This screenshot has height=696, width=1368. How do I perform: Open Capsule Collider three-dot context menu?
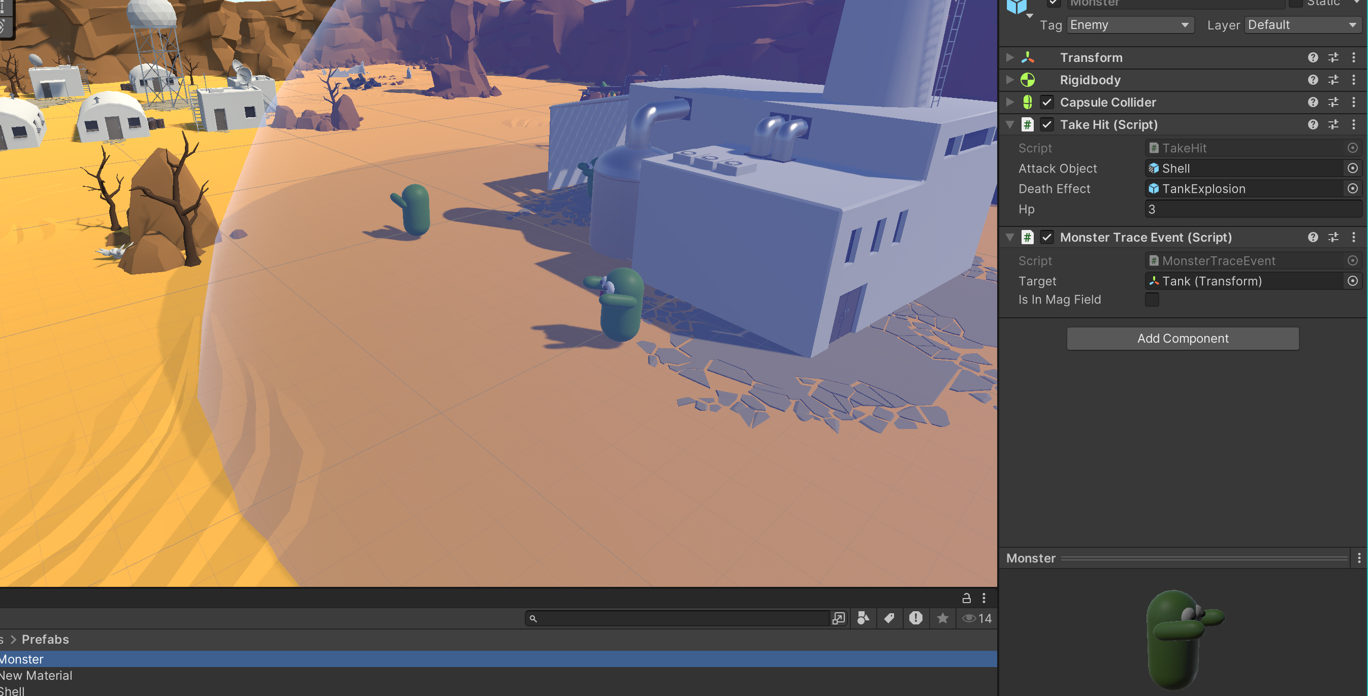click(1353, 102)
